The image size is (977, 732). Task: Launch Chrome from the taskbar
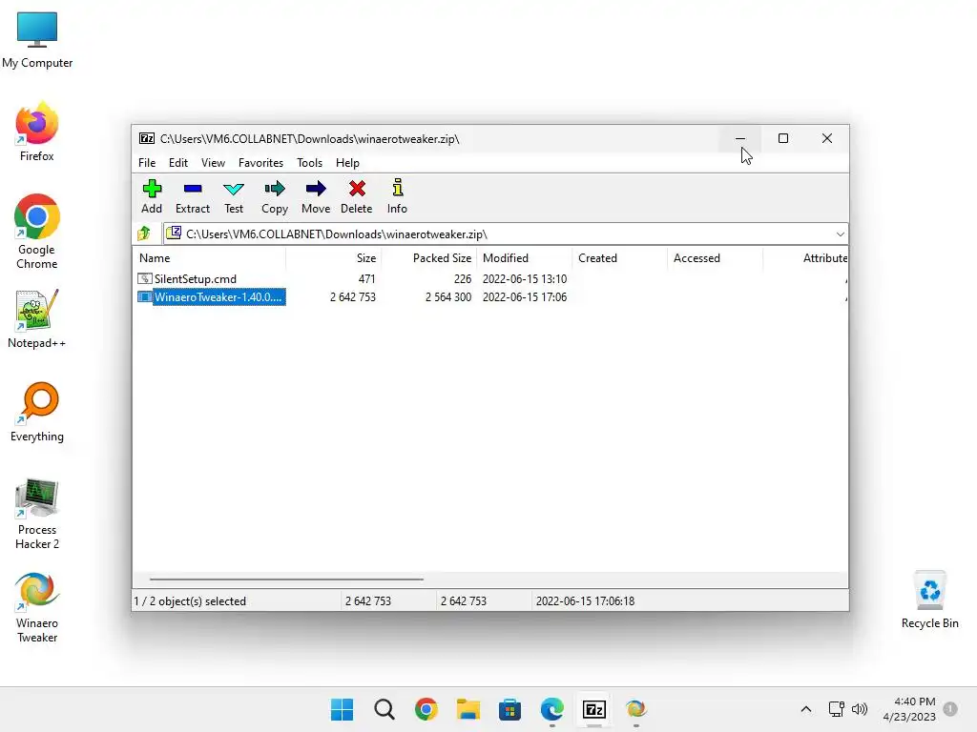click(x=426, y=709)
